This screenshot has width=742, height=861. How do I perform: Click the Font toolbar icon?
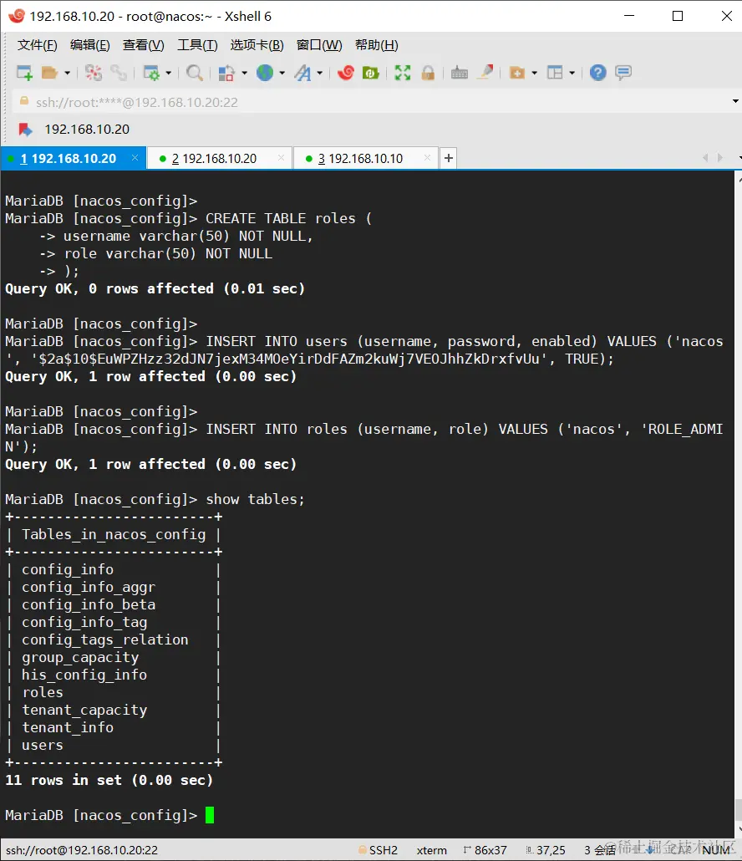[x=302, y=73]
